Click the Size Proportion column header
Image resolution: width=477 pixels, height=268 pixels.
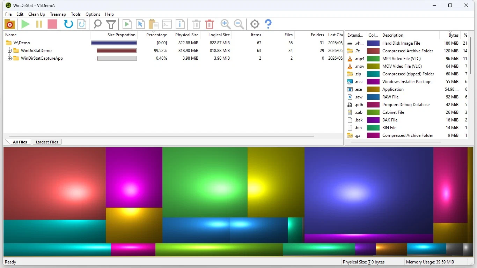(x=114, y=35)
